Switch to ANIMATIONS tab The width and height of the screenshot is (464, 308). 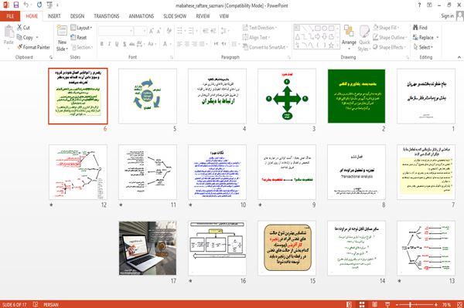coord(142,16)
